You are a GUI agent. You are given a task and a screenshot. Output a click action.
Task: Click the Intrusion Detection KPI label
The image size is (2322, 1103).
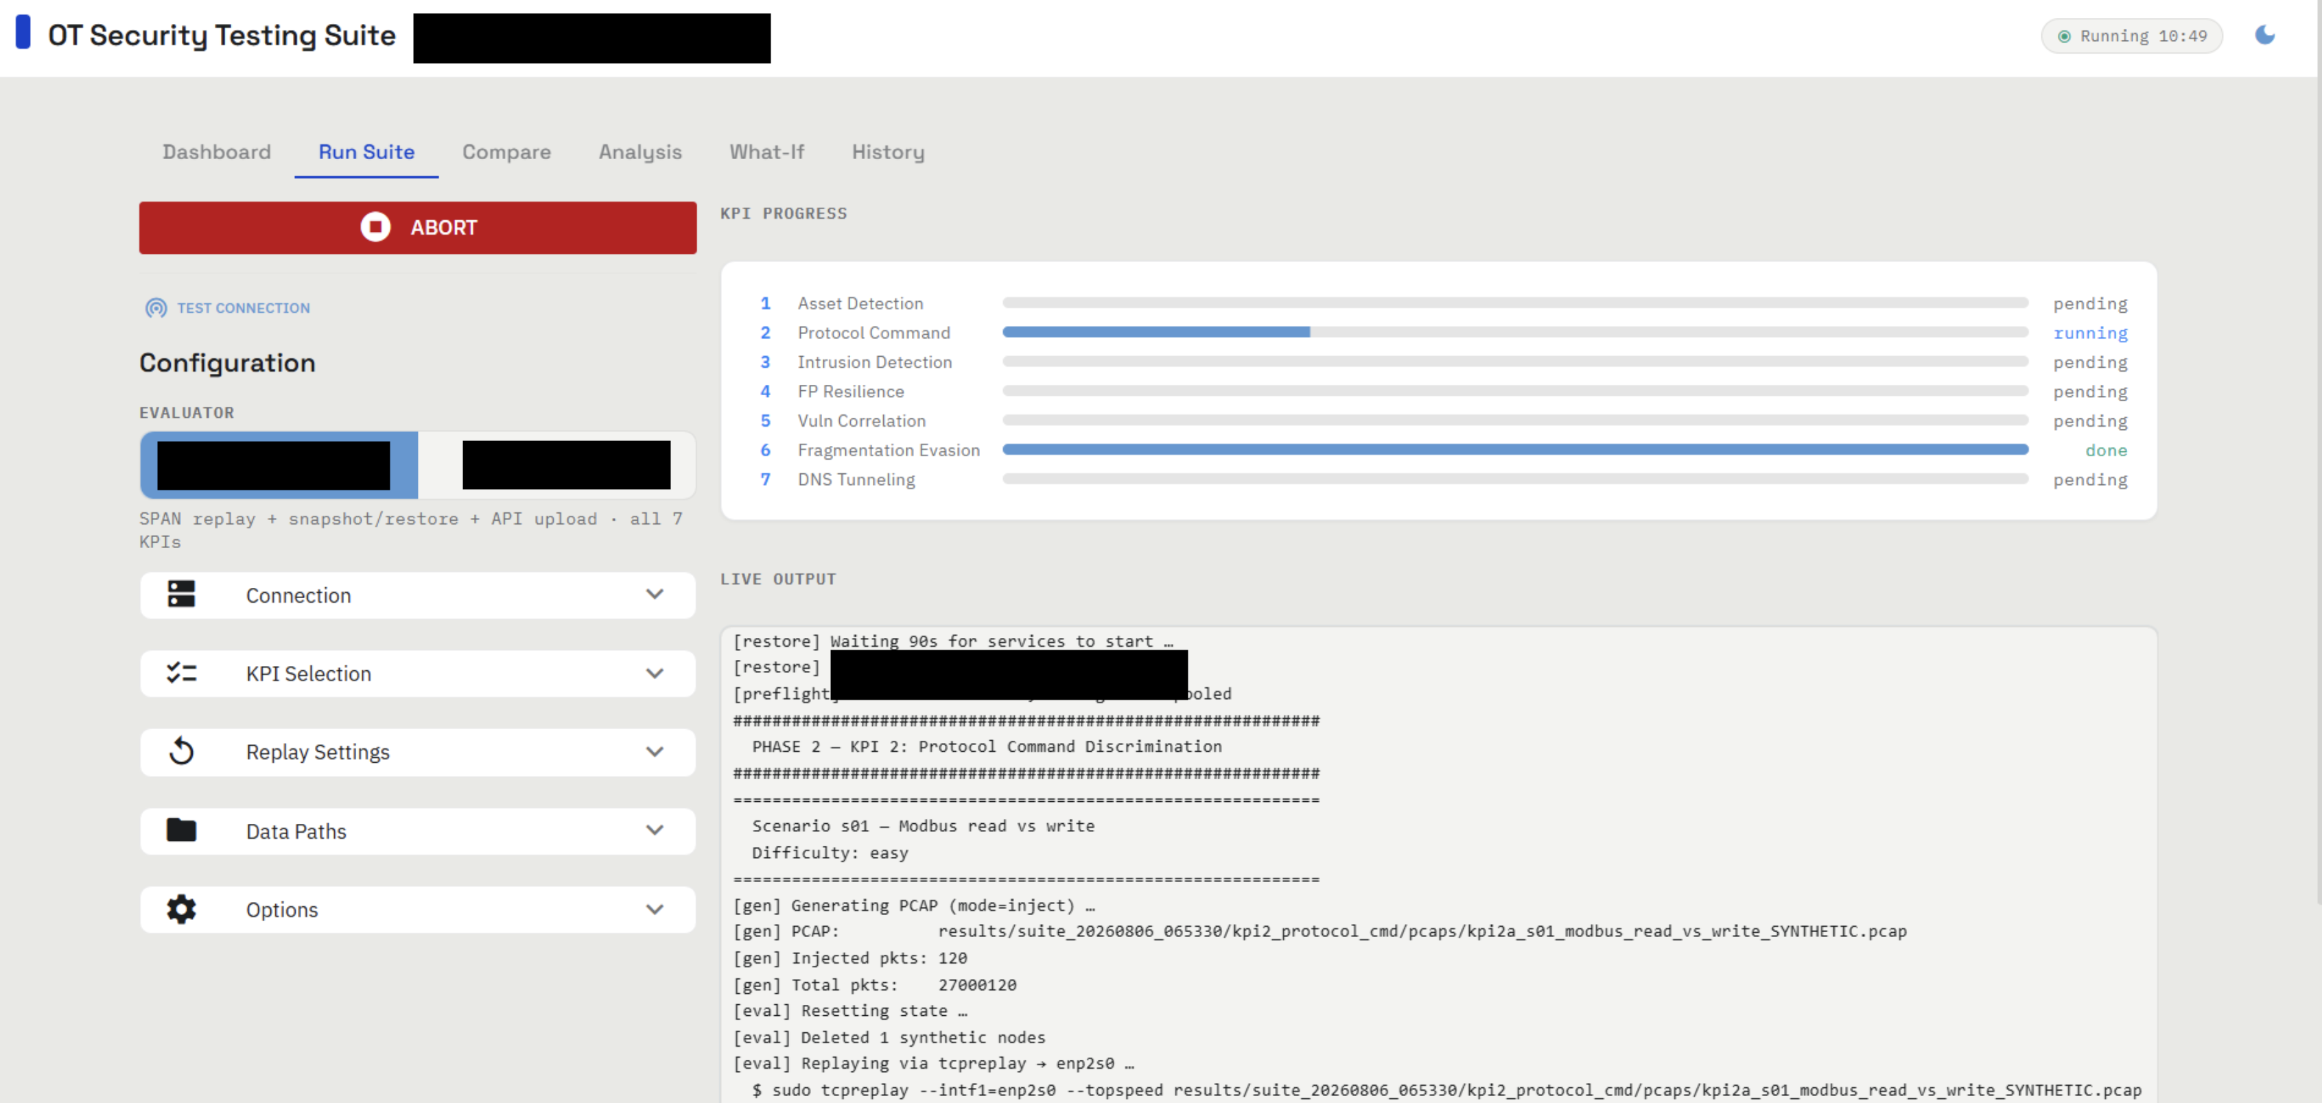click(874, 362)
